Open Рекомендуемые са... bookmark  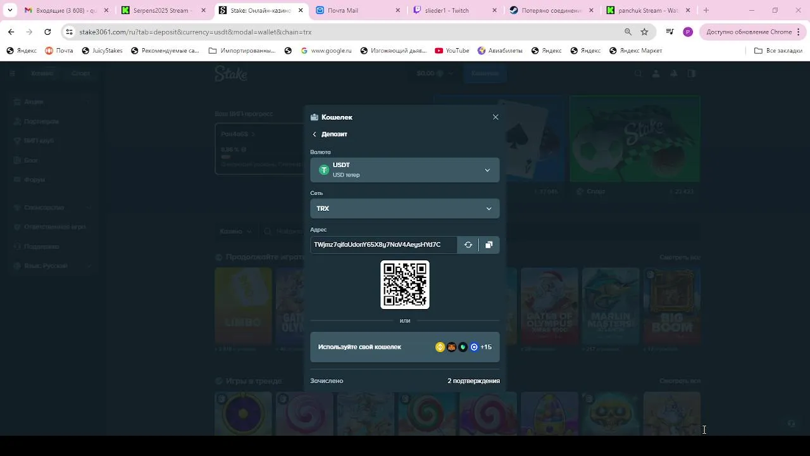[165, 51]
